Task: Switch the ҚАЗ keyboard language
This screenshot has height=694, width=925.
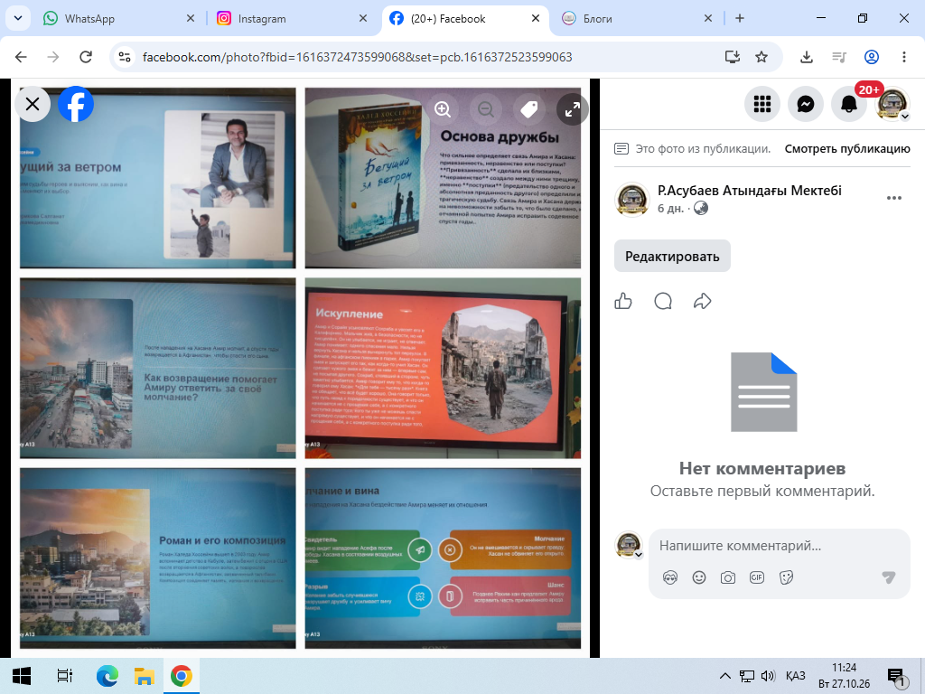Action: (x=795, y=676)
